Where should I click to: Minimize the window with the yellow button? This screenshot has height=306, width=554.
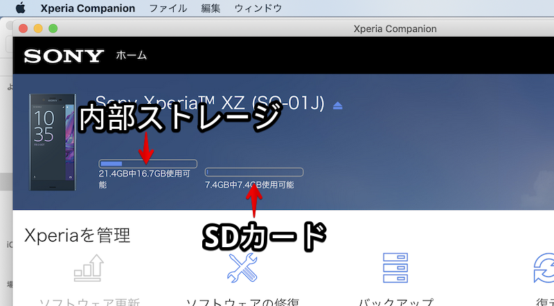[37, 28]
